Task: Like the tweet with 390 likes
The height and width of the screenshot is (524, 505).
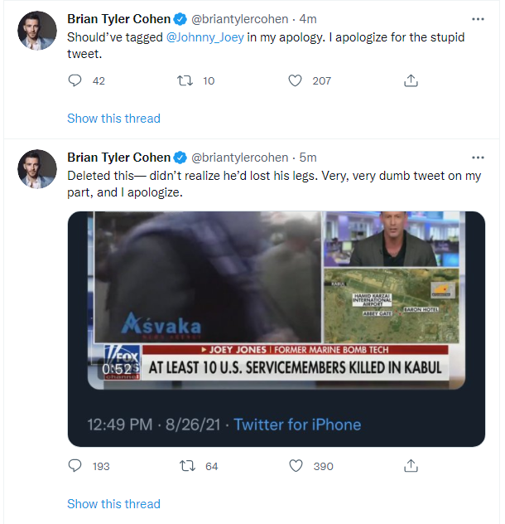Action: (x=296, y=465)
